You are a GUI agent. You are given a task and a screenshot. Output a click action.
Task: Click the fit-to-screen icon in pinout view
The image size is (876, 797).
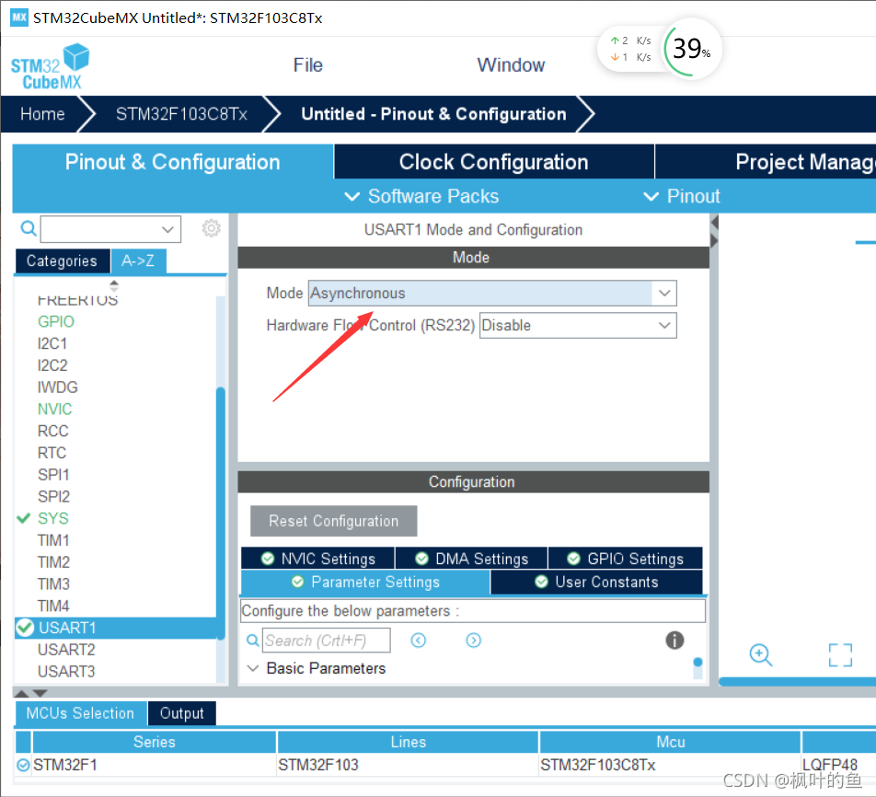[x=840, y=654]
